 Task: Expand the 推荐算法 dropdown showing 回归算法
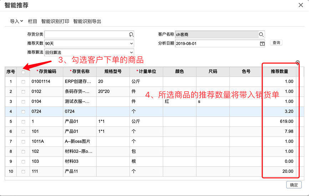pos(89,52)
